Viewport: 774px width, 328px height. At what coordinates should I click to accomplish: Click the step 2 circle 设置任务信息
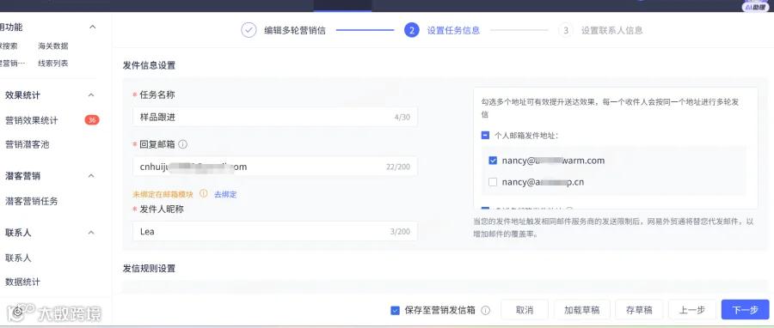point(412,30)
